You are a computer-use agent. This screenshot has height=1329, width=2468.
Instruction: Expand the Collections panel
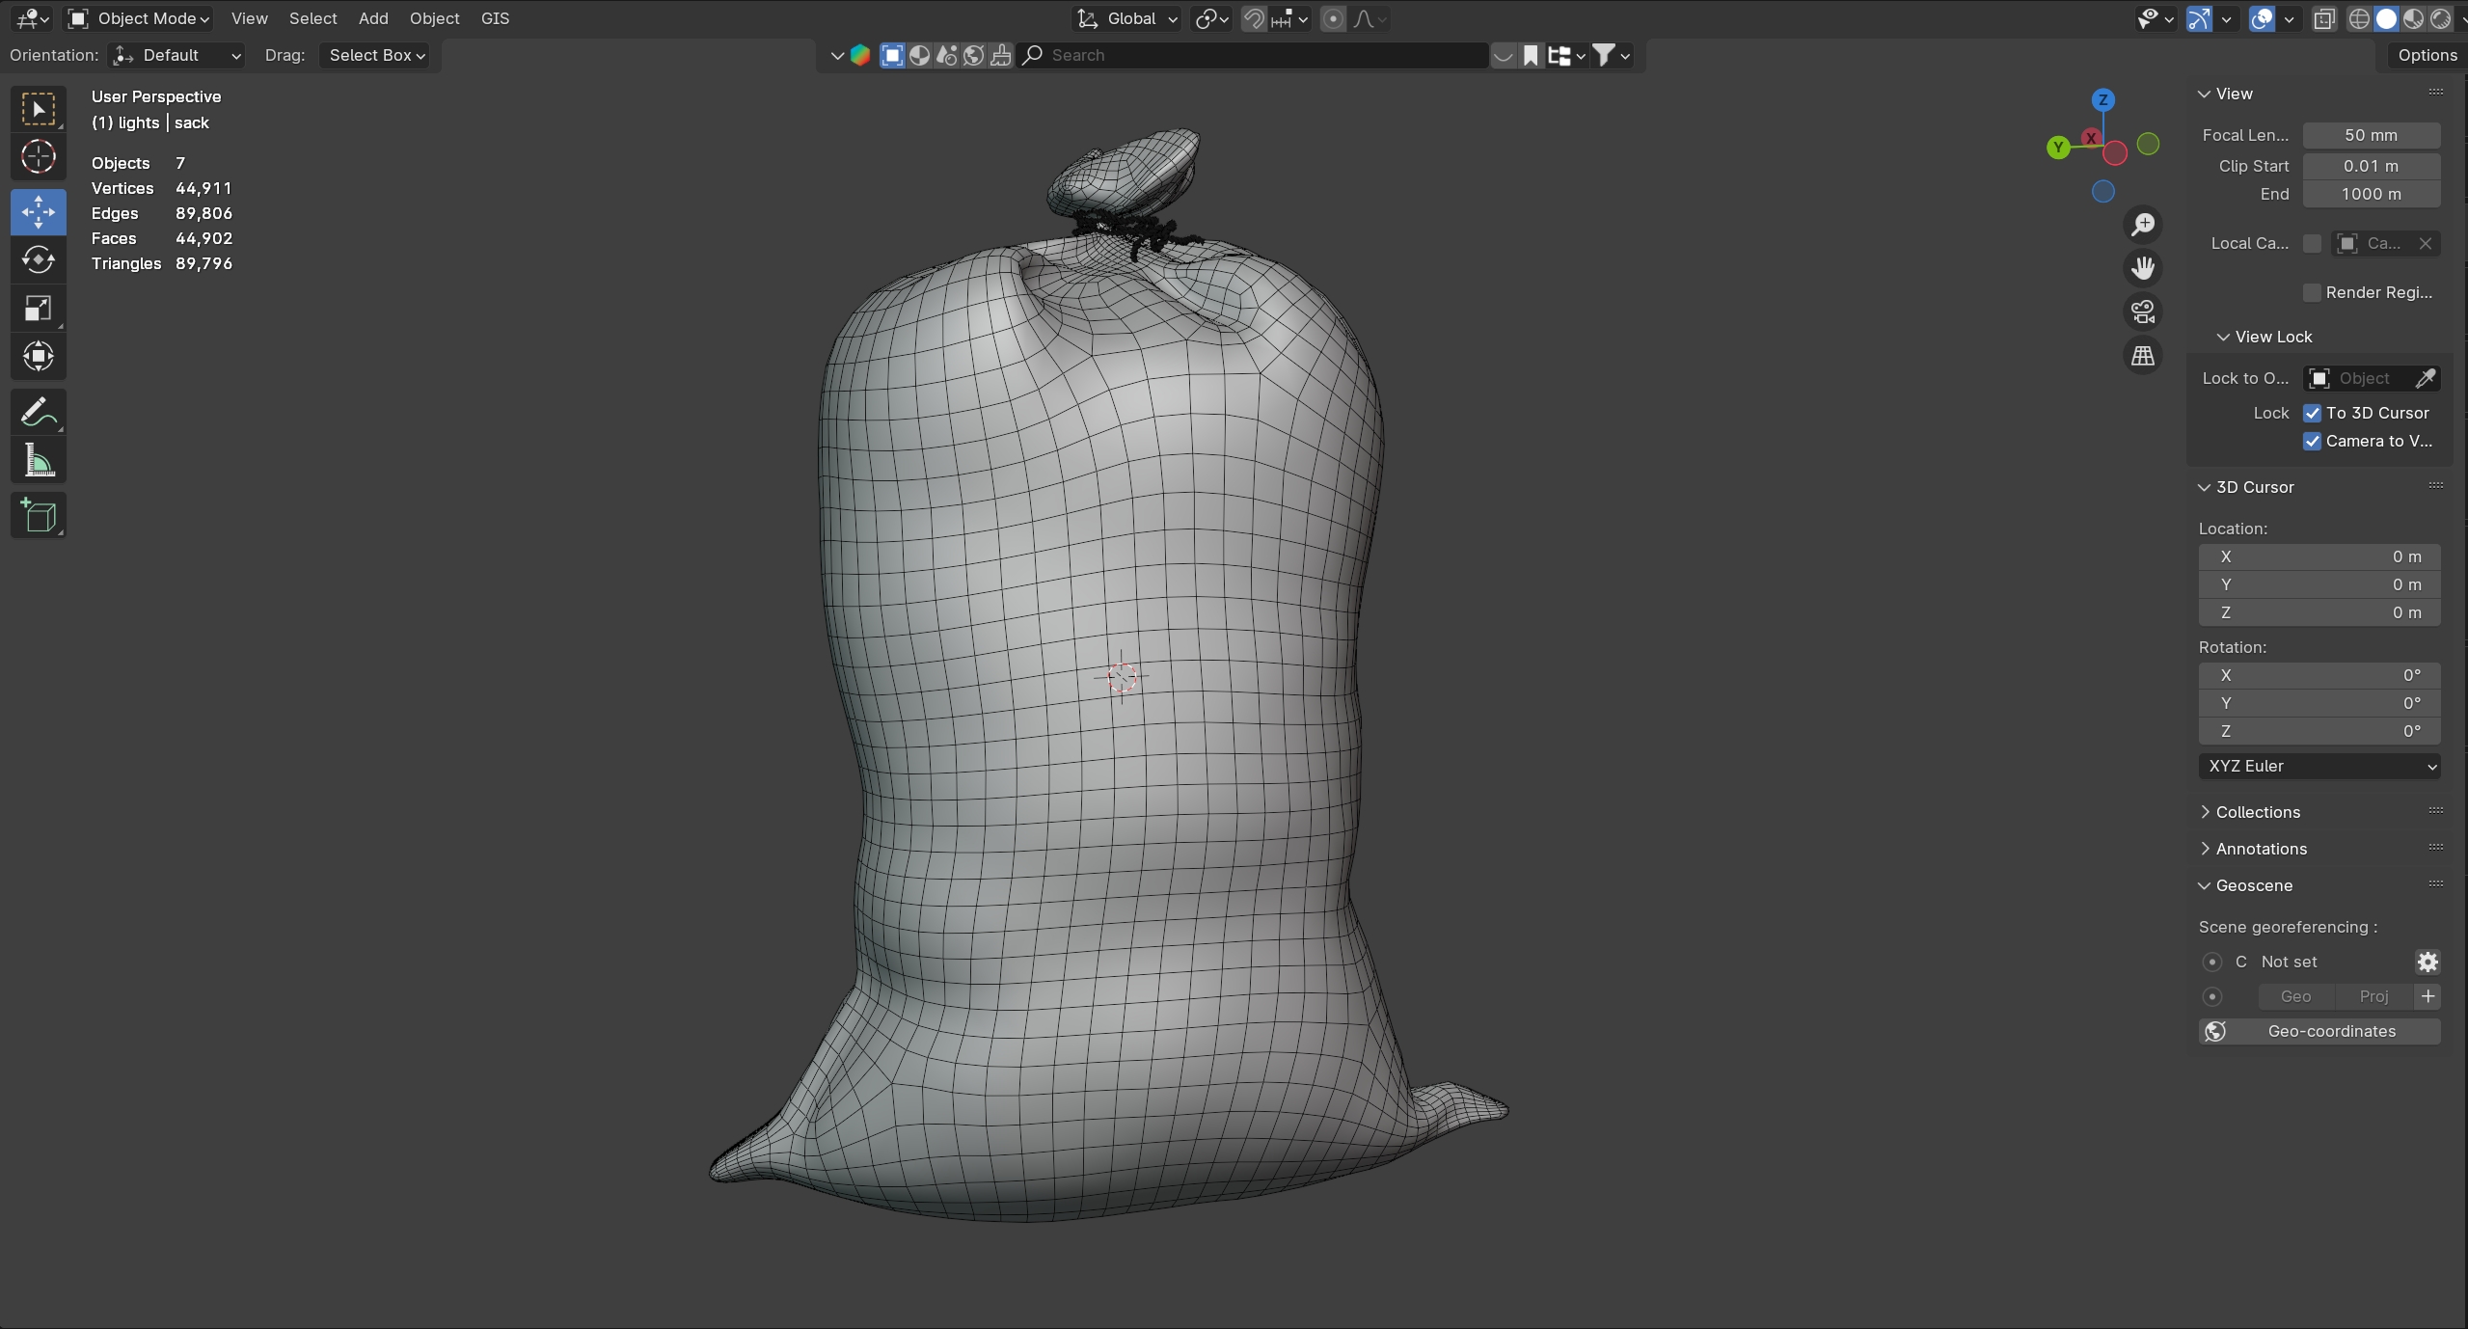(x=2257, y=812)
